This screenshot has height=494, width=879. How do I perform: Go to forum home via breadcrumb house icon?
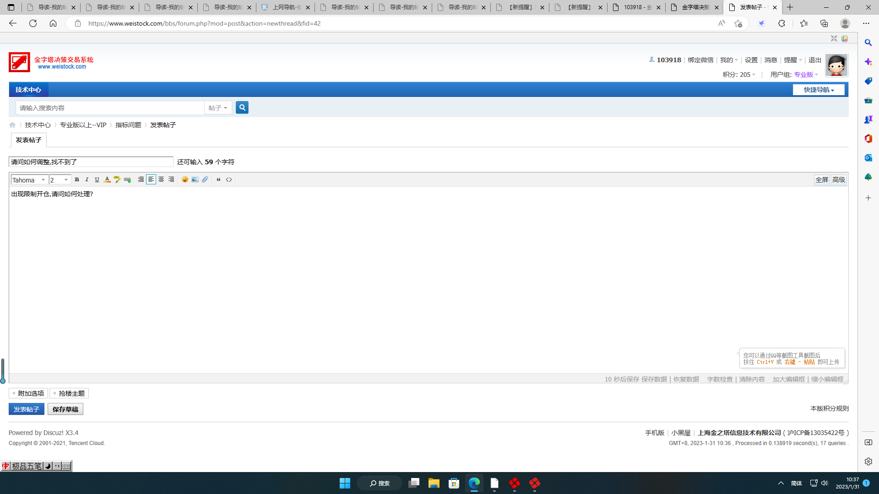coord(12,125)
